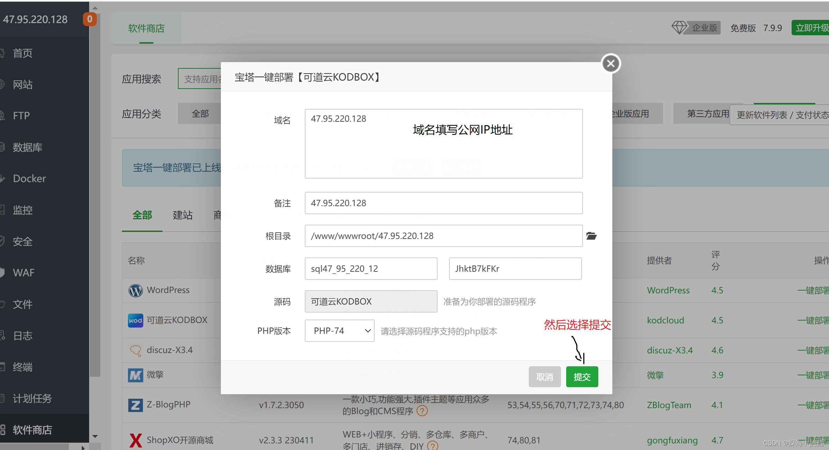Screen dimensions: 829x450
Task: Click the ShopXO red X icon
Action: 136,440
